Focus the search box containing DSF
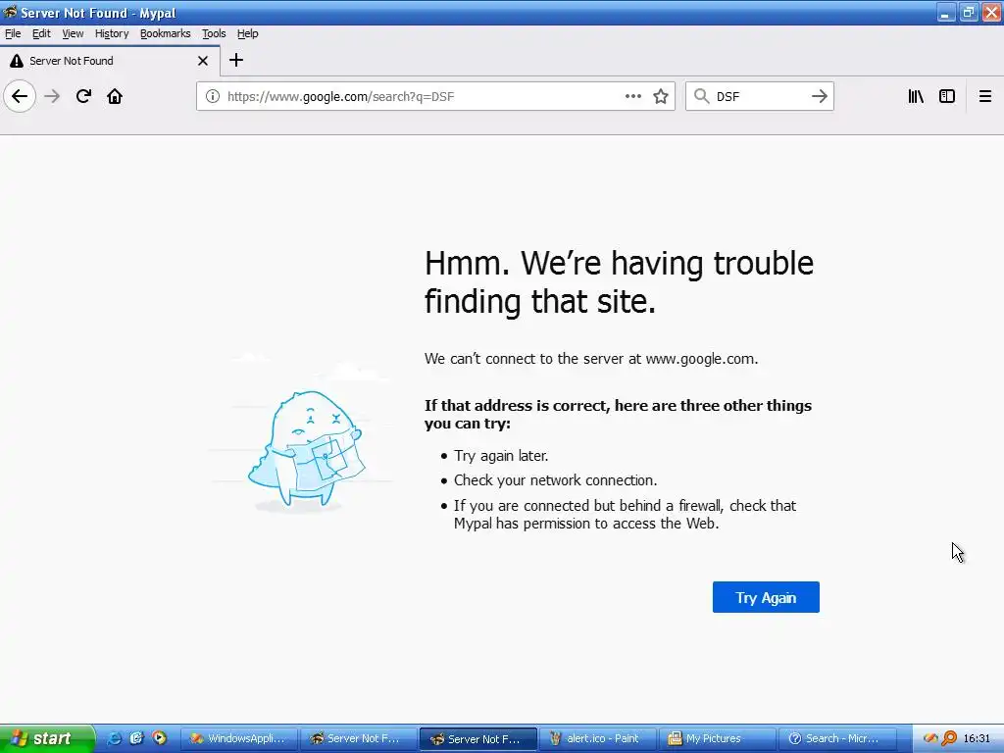The height and width of the screenshot is (753, 1004). (x=760, y=96)
